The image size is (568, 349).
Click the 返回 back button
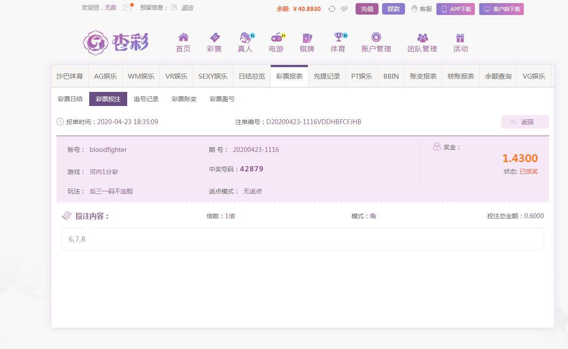click(x=525, y=122)
